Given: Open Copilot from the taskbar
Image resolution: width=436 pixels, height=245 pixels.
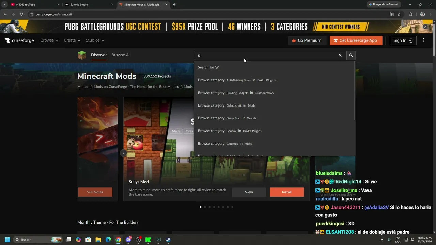Looking at the screenshot, I should tap(78, 240).
